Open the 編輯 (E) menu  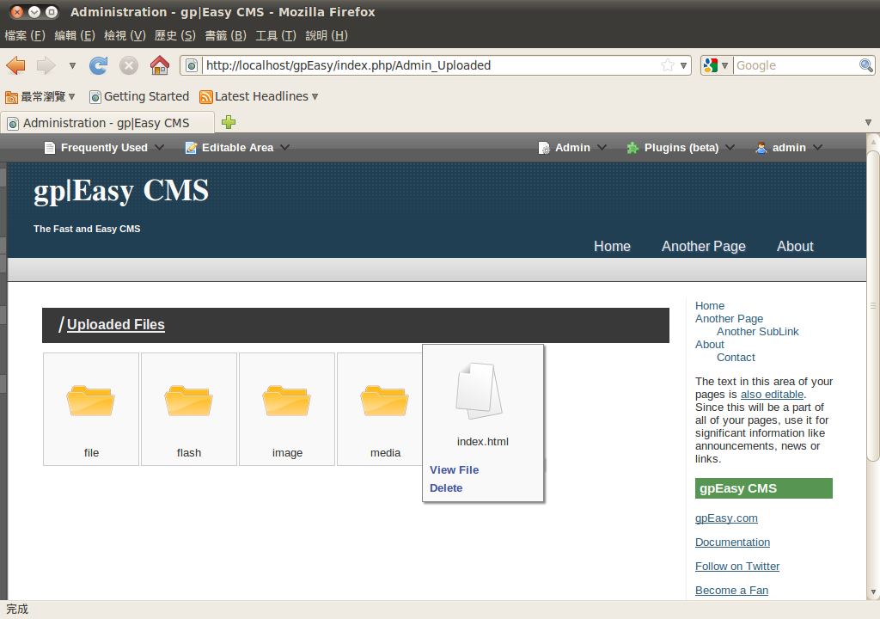(75, 35)
